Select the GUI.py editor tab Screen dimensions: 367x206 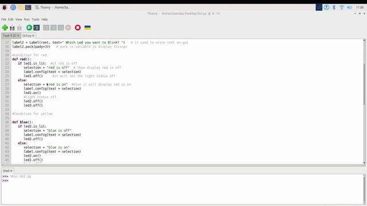tap(27, 35)
